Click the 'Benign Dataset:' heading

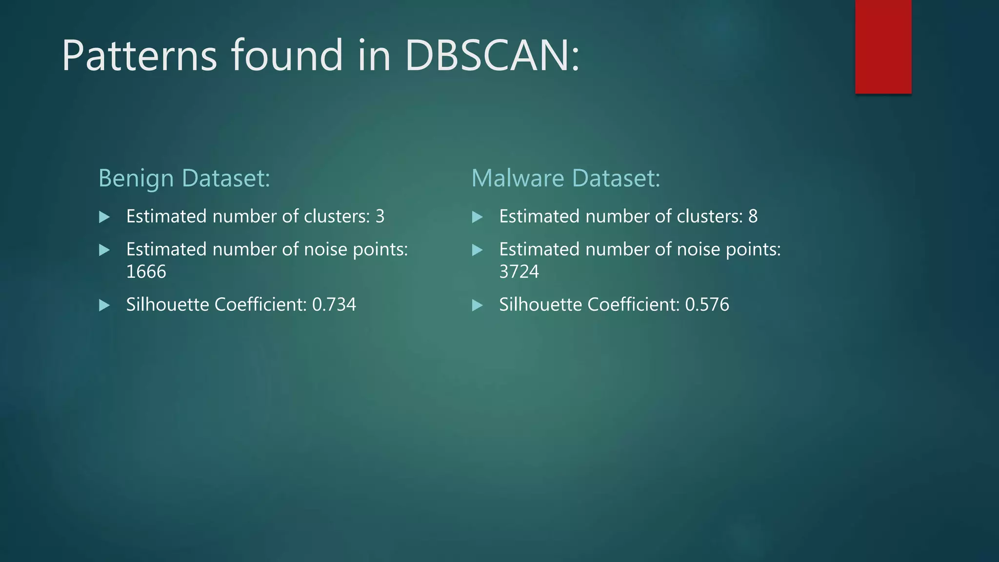point(184,179)
